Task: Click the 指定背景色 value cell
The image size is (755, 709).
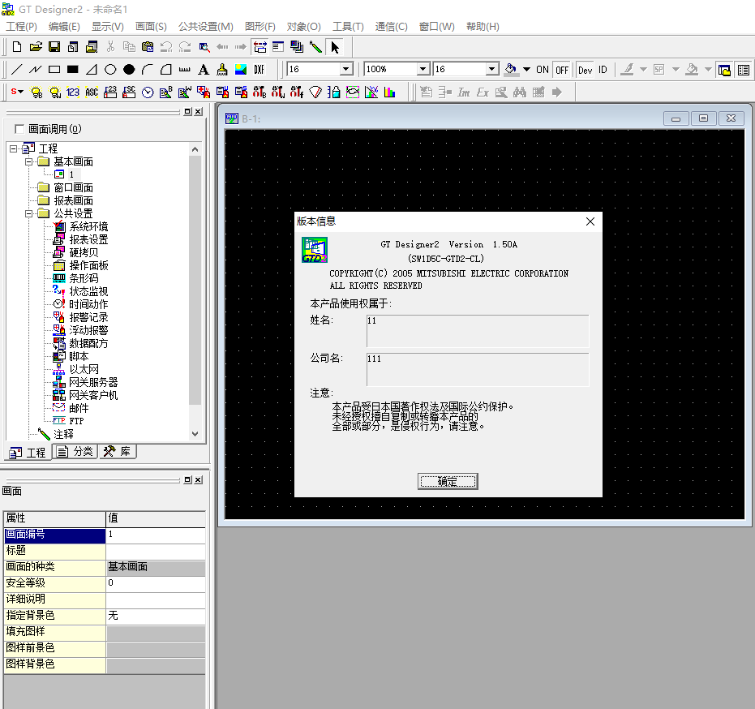Action: pyautogui.click(x=156, y=615)
